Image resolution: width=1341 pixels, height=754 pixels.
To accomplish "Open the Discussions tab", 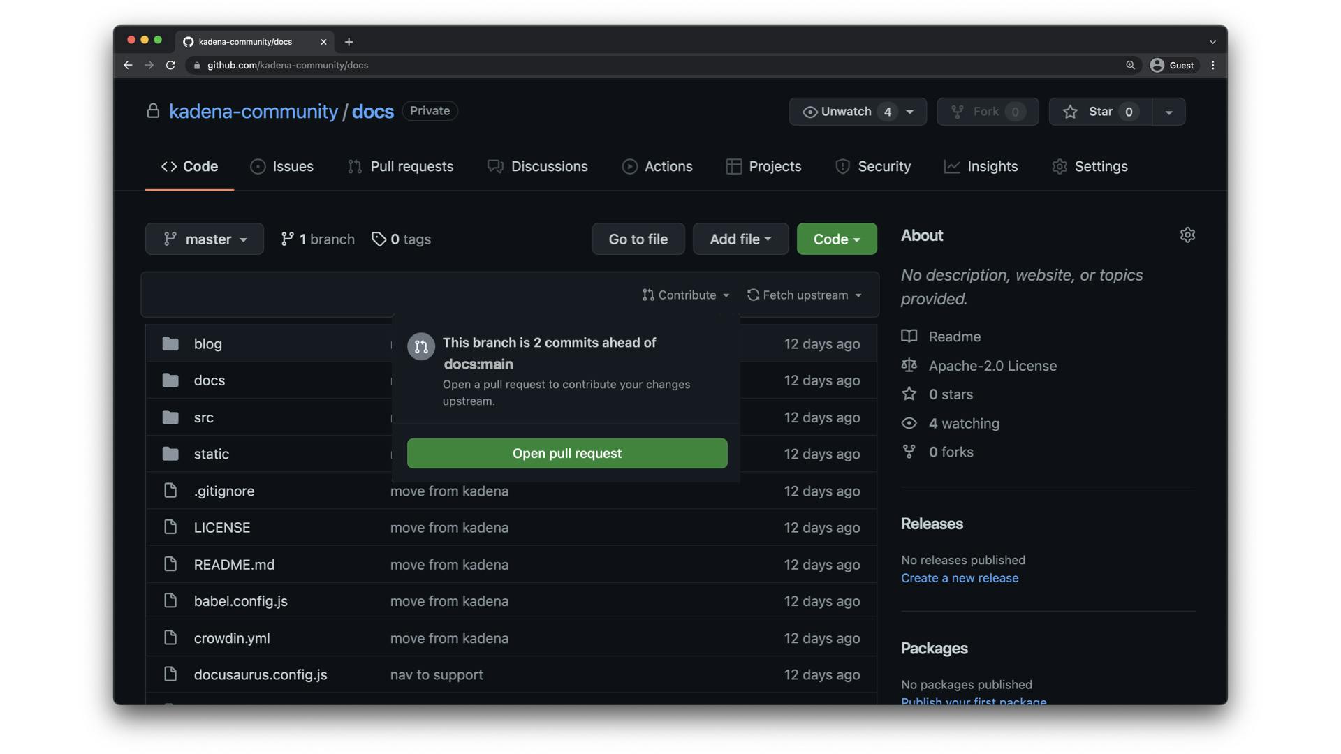I will 538,166.
